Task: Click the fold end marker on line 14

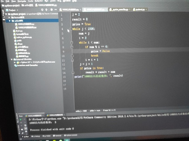Action: click(73, 72)
